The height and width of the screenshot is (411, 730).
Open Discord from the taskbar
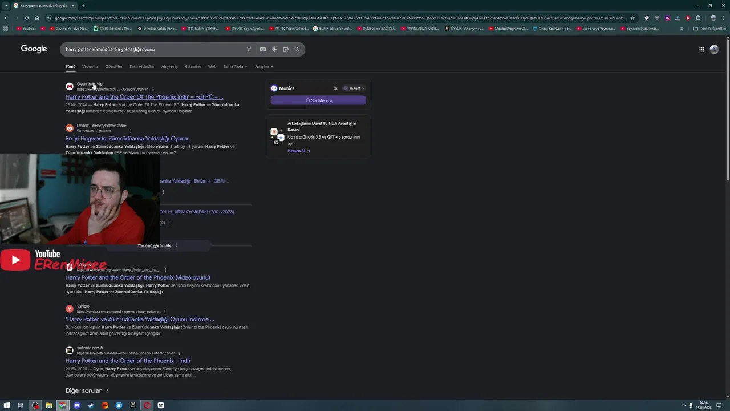(x=77, y=405)
